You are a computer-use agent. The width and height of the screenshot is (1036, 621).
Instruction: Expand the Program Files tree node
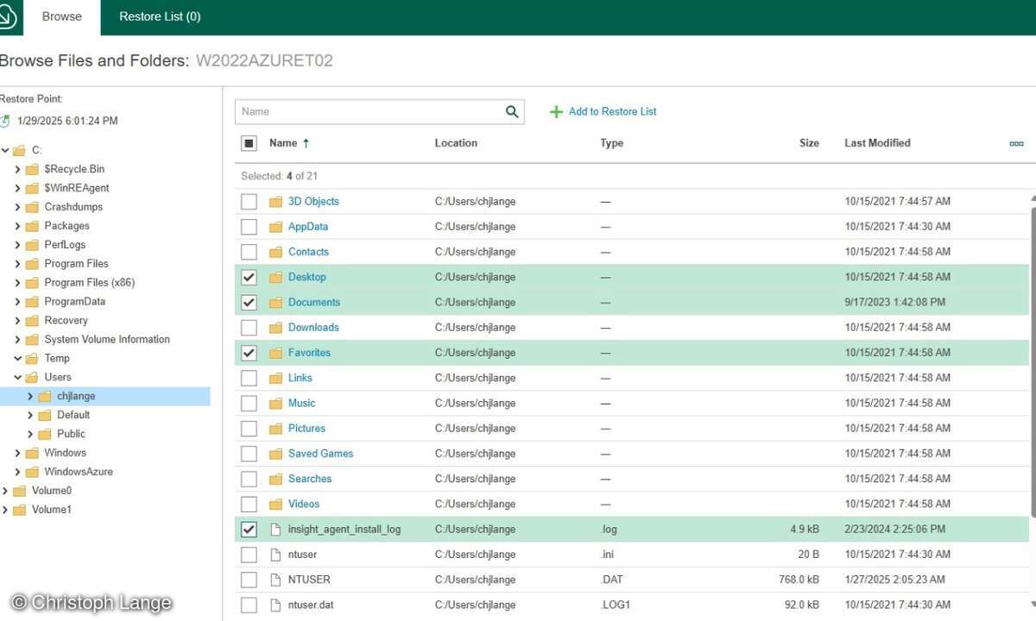click(17, 264)
